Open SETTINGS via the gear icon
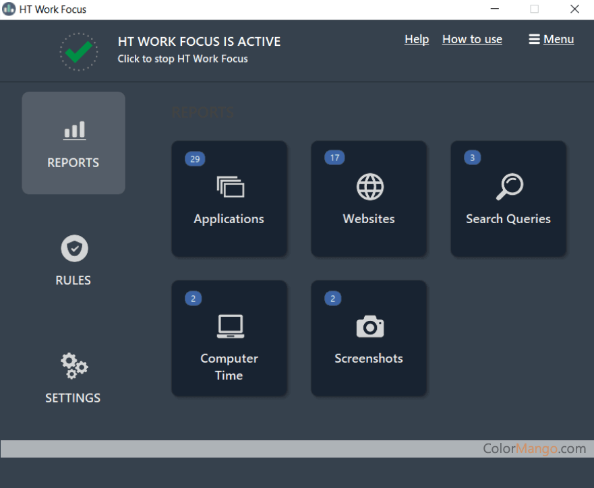 pyautogui.click(x=73, y=365)
